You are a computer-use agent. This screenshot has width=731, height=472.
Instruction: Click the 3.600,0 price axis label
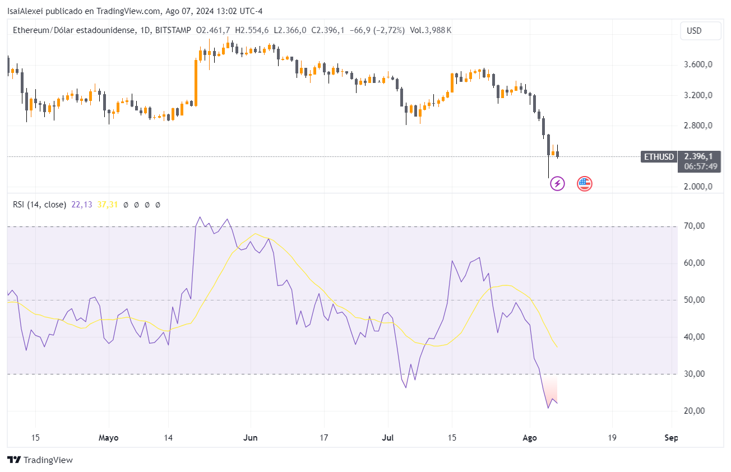click(698, 64)
